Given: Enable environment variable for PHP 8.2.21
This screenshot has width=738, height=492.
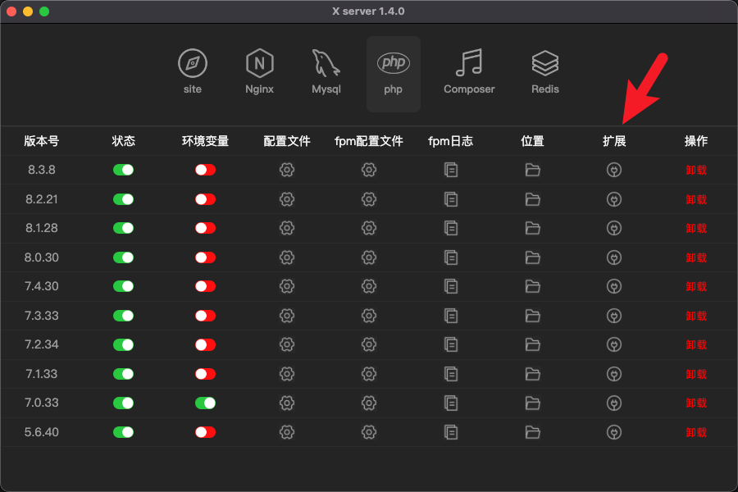Looking at the screenshot, I should (x=205, y=199).
